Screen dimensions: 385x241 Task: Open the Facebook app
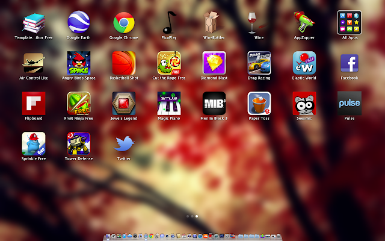pyautogui.click(x=350, y=63)
